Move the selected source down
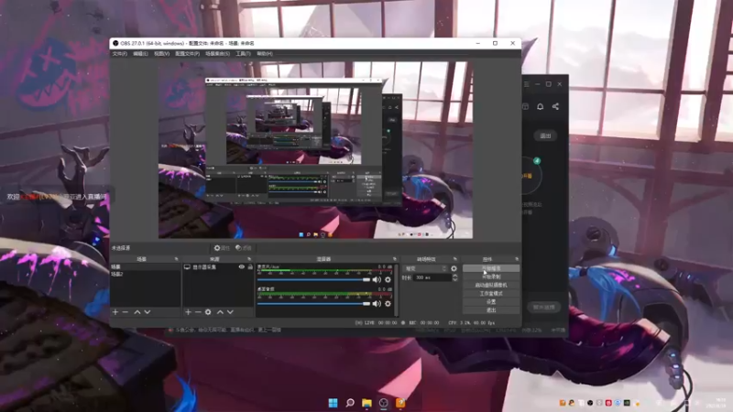 (x=230, y=312)
